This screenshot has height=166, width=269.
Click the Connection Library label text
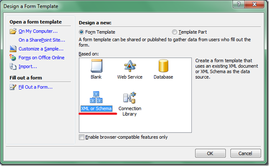[x=129, y=111]
